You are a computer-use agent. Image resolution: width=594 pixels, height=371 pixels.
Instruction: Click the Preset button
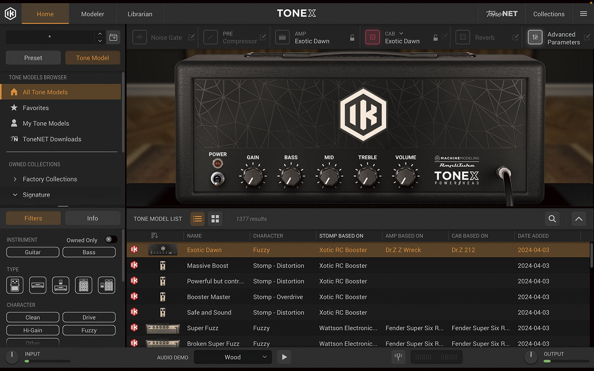33,58
